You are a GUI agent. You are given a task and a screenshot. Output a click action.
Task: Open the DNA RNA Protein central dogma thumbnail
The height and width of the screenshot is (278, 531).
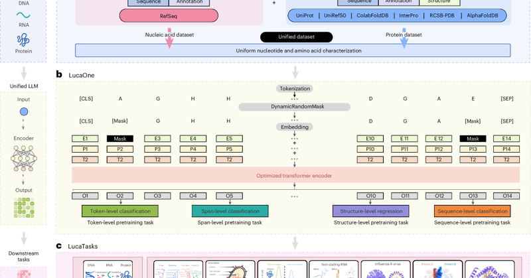click(x=108, y=269)
